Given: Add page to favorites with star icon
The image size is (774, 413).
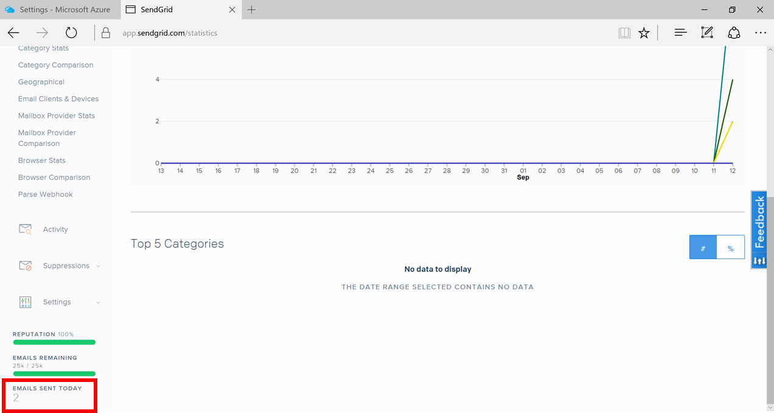Looking at the screenshot, I should [644, 33].
